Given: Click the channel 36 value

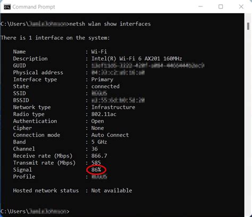Looking at the screenshot, I should (95, 149).
